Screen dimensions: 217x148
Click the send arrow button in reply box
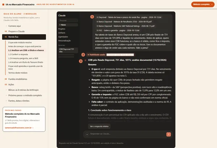coord(169,134)
